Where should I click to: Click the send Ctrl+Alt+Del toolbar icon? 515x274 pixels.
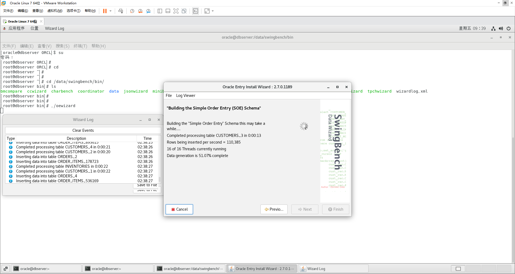pyautogui.click(x=121, y=11)
